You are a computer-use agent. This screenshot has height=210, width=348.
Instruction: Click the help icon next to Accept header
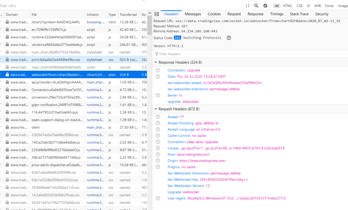coord(158,117)
